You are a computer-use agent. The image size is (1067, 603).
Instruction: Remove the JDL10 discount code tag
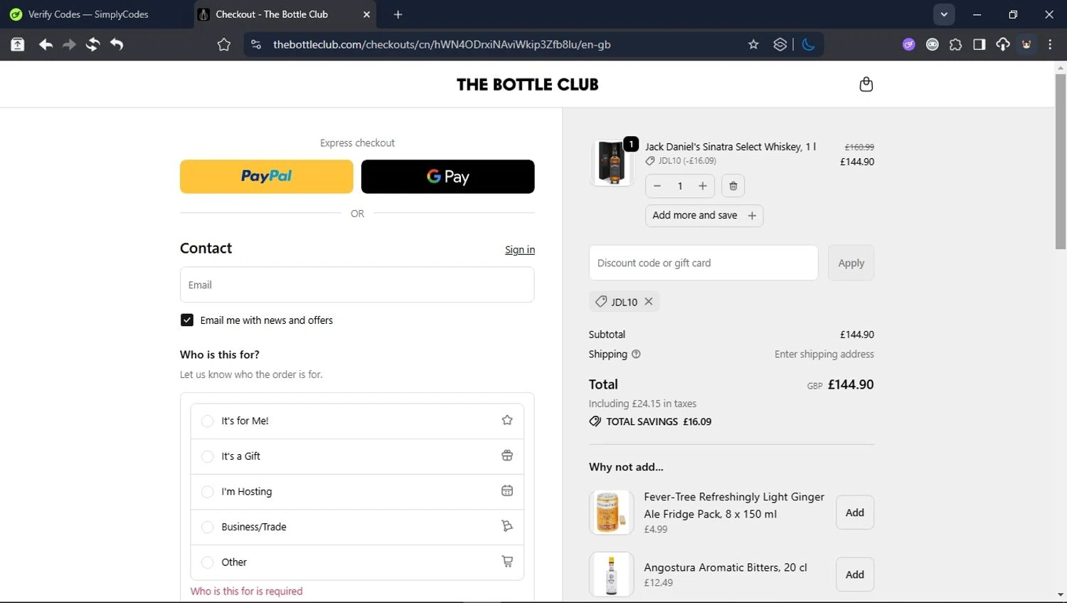[649, 301]
